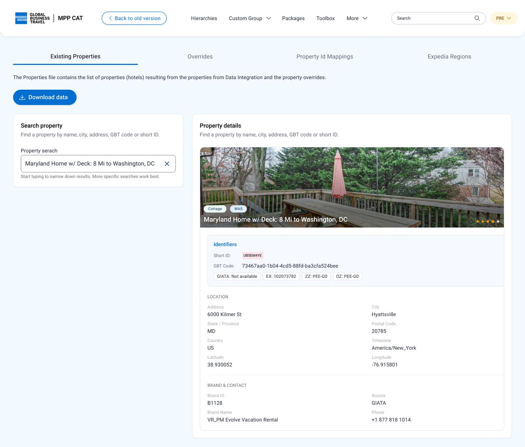Clear the property search with X icon
This screenshot has height=447, width=525.
coord(167,164)
